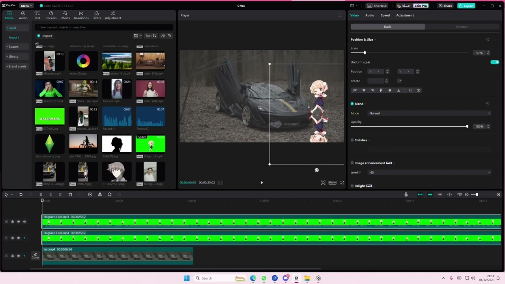Switch to the Audio inspector tab

(x=370, y=15)
